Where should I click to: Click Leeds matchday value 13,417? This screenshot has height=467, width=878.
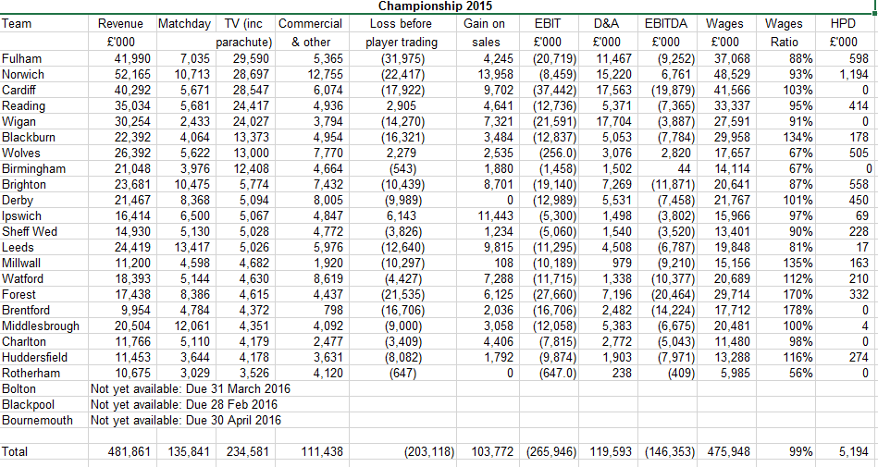(192, 247)
